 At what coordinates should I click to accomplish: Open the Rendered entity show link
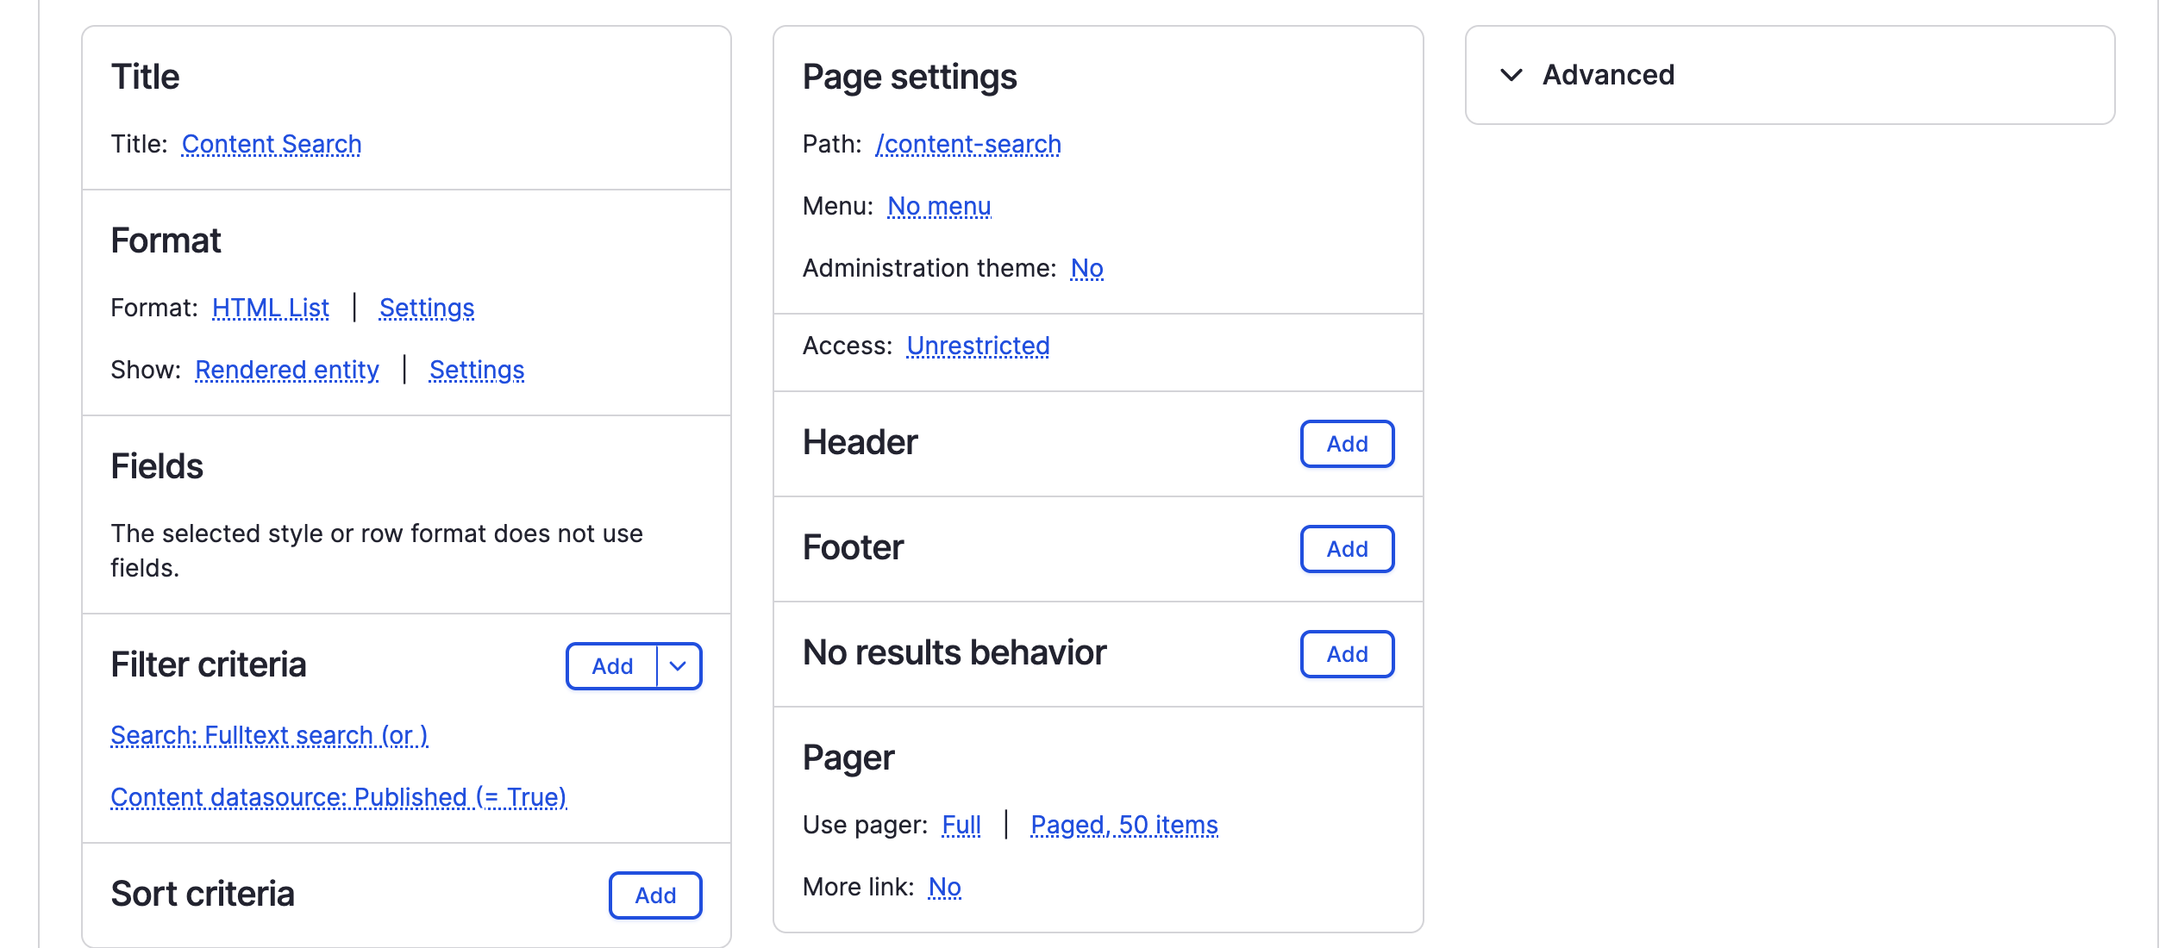(287, 369)
